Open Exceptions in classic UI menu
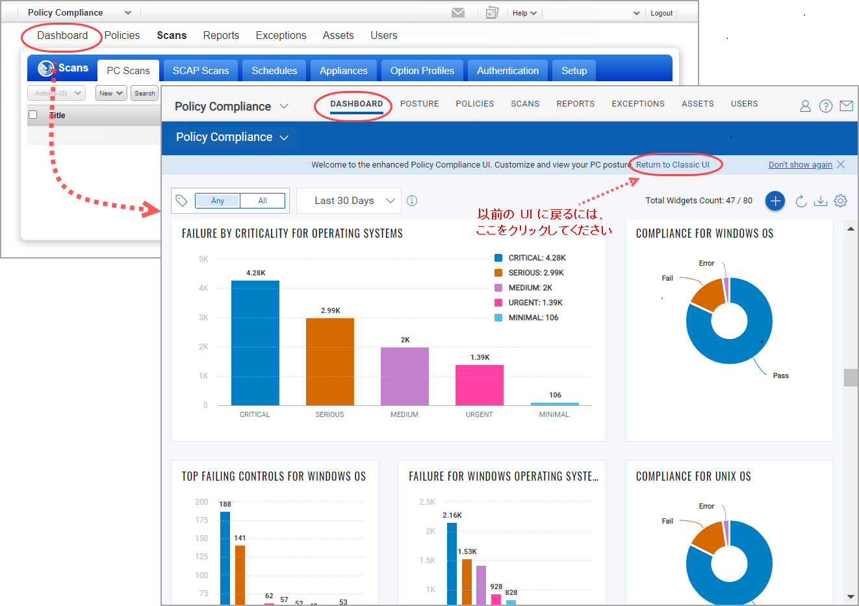 281,36
